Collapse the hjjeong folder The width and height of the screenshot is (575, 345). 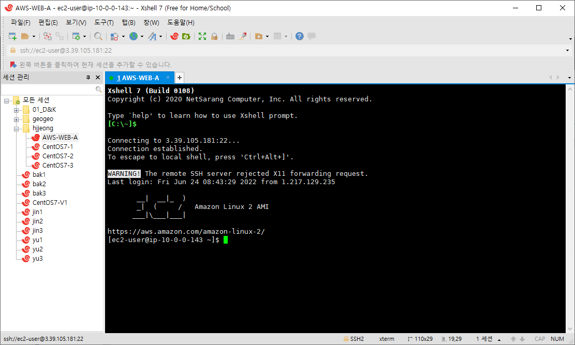pyautogui.click(x=16, y=129)
